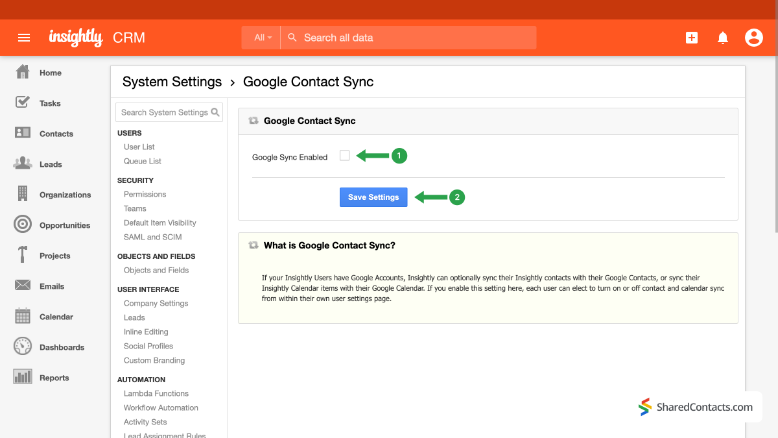Click the Emails envelope icon
The width and height of the screenshot is (778, 438).
[x=23, y=286]
